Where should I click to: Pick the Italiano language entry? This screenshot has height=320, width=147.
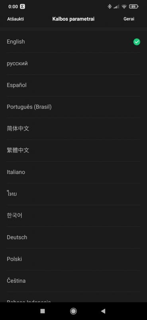coord(73,172)
